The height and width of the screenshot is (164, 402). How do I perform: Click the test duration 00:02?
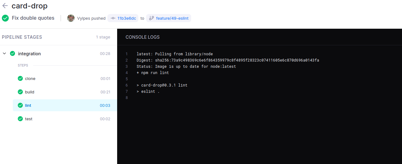(x=105, y=119)
